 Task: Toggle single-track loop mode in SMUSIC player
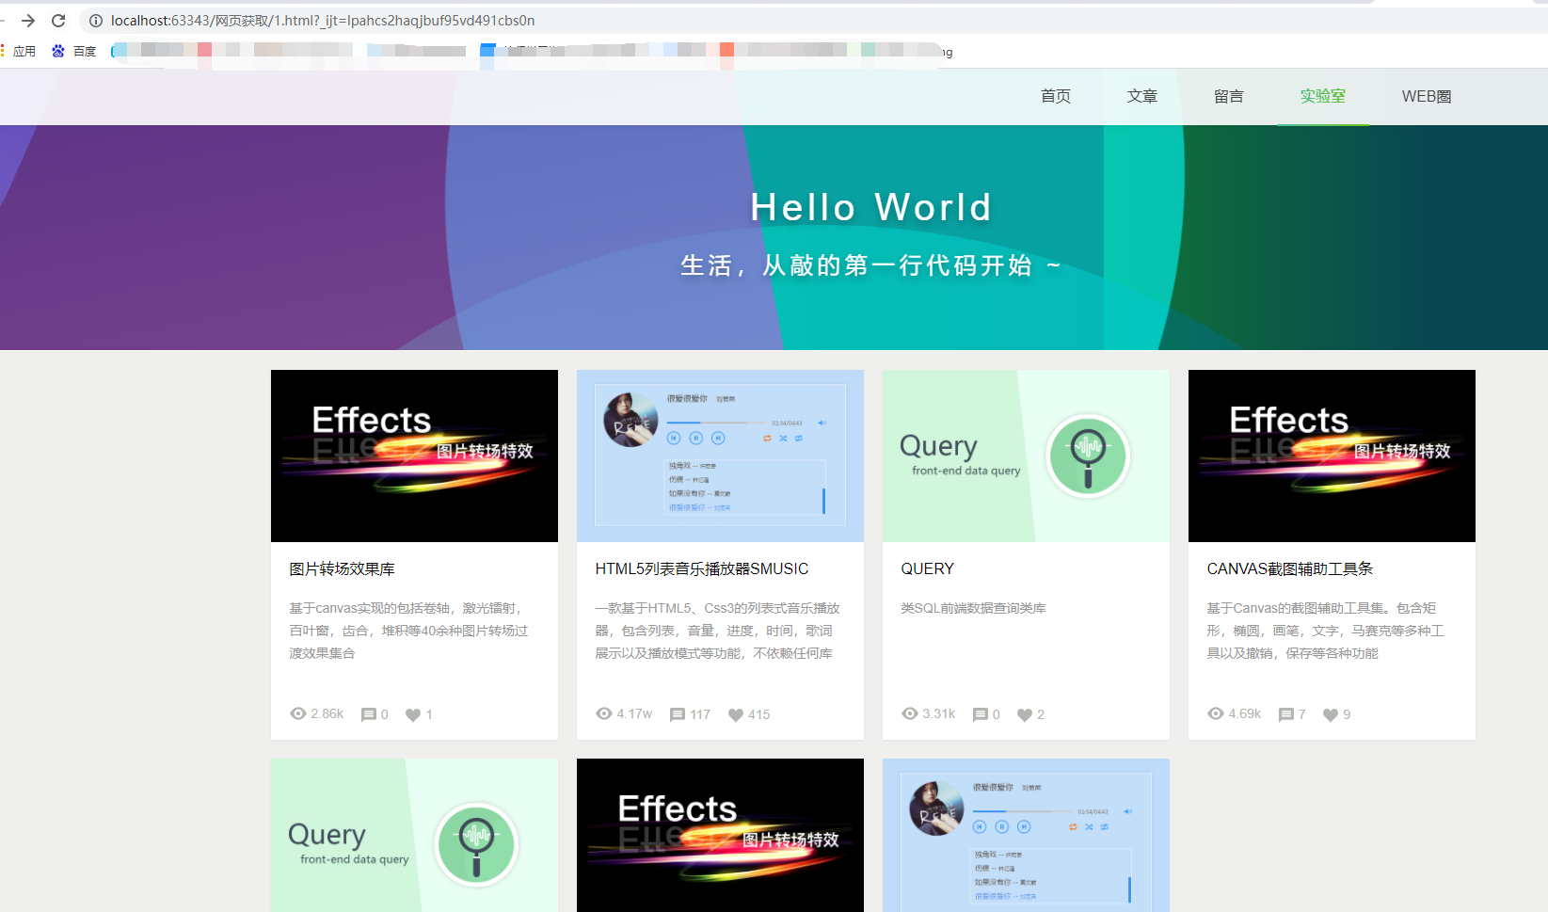point(799,439)
